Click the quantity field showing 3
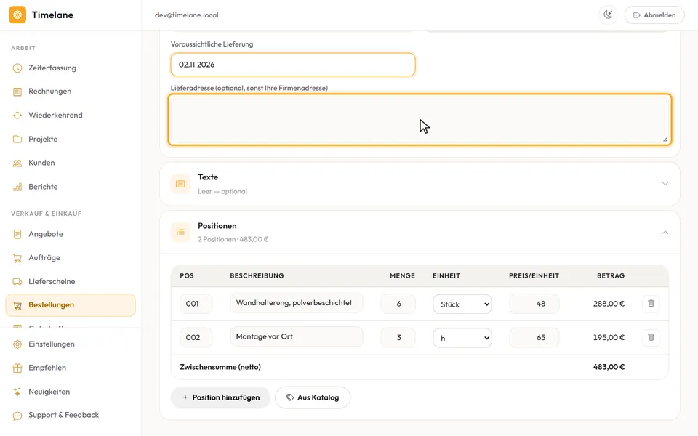Viewport: 698px width, 436px height. click(x=398, y=338)
